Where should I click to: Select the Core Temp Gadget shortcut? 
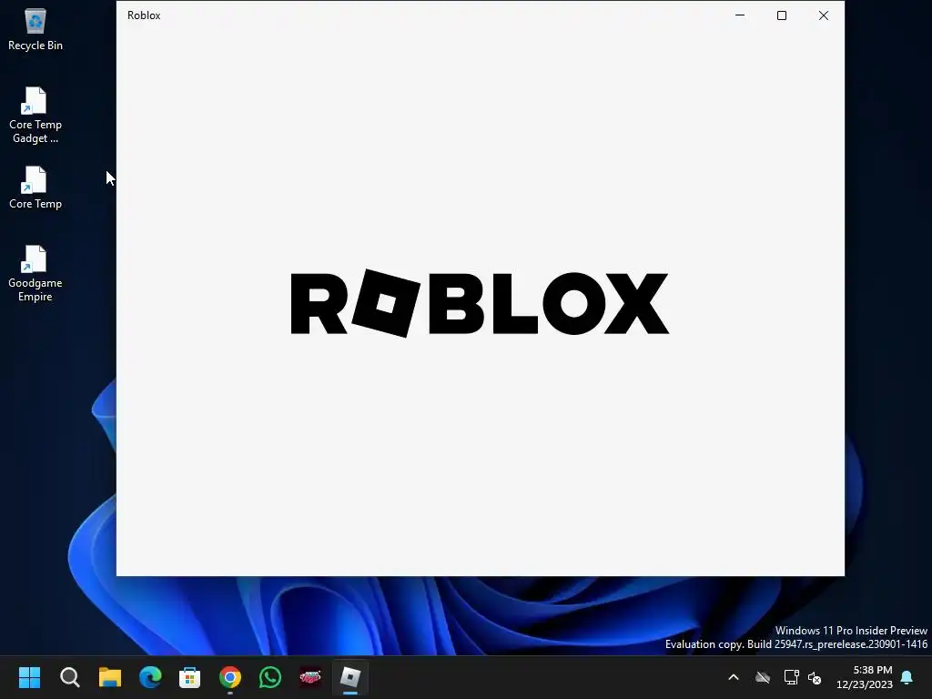pos(35,116)
